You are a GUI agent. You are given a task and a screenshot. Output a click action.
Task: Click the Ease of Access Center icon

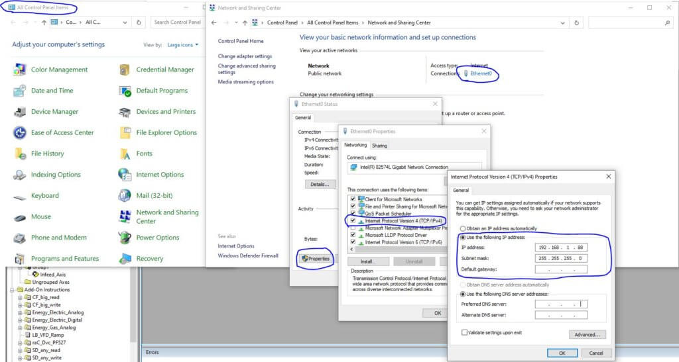(x=20, y=132)
